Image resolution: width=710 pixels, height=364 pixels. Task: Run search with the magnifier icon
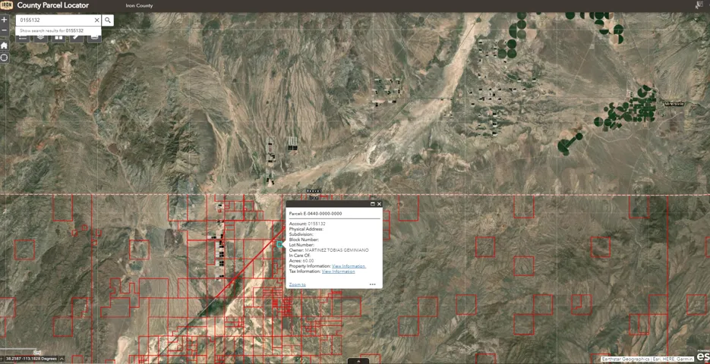pos(108,20)
